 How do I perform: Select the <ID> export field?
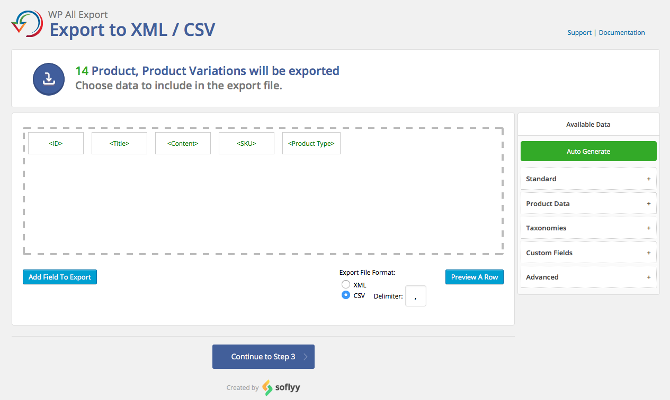56,143
